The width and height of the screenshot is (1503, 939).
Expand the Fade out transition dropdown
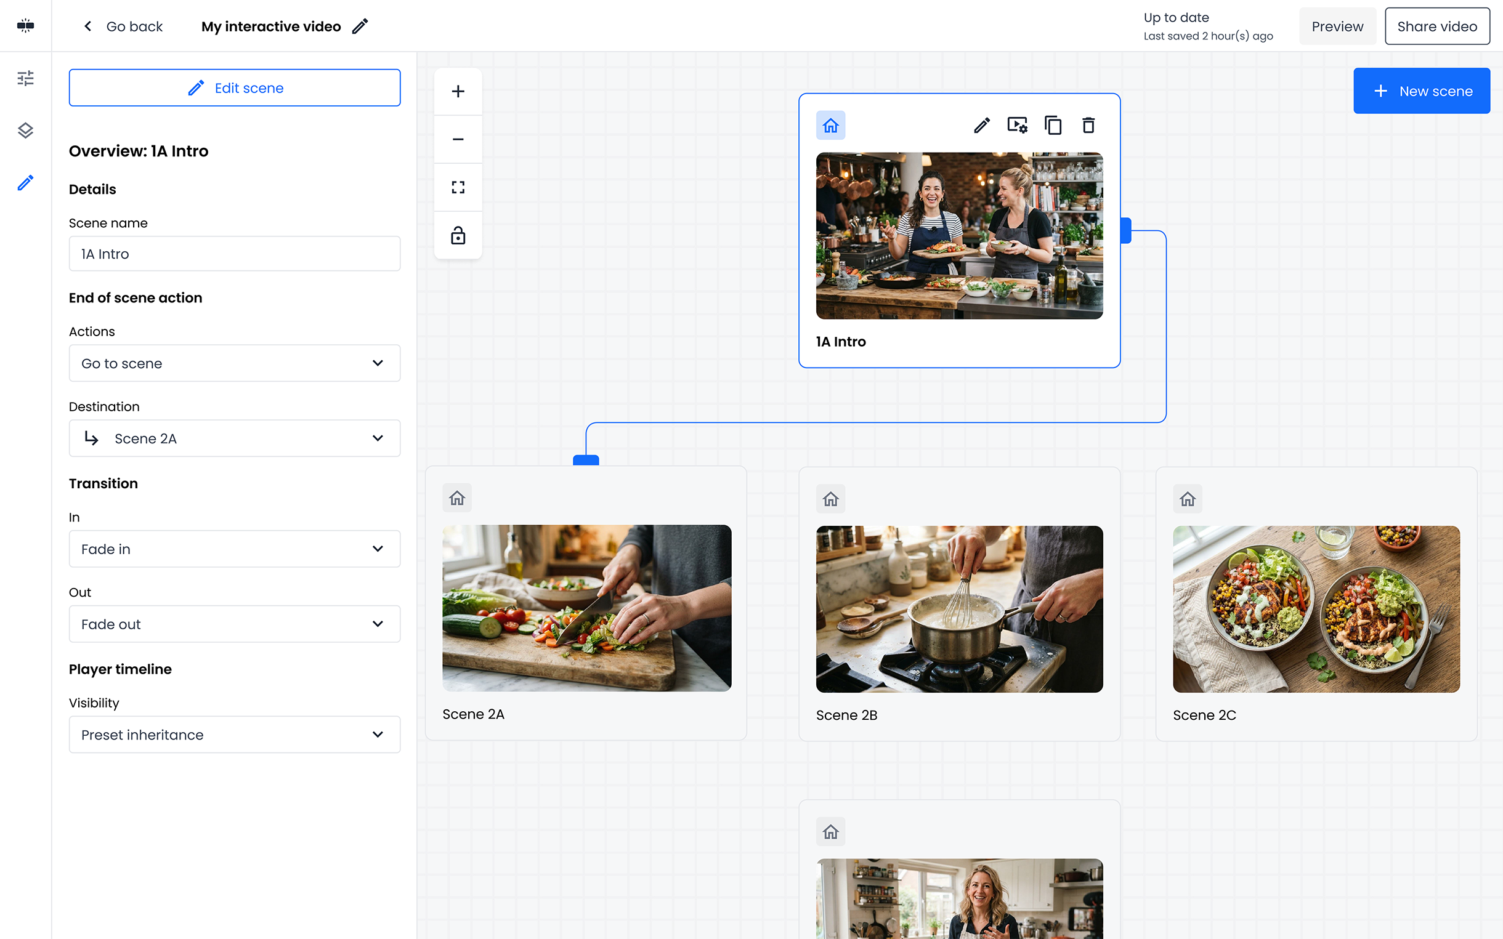(x=235, y=624)
